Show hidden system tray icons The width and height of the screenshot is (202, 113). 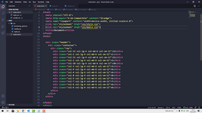[x=177, y=111]
